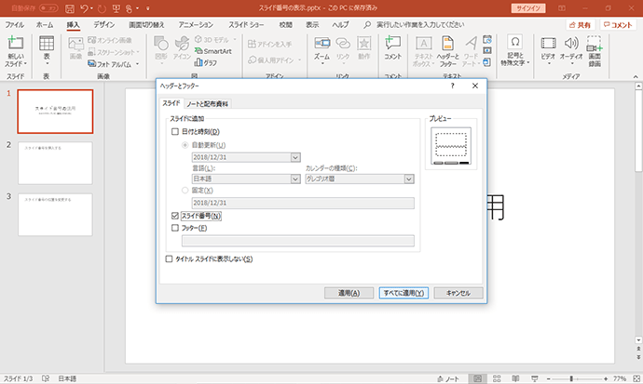Click the Save icon in title bar
Viewport: 643px width, 384px height.
[x=70, y=8]
